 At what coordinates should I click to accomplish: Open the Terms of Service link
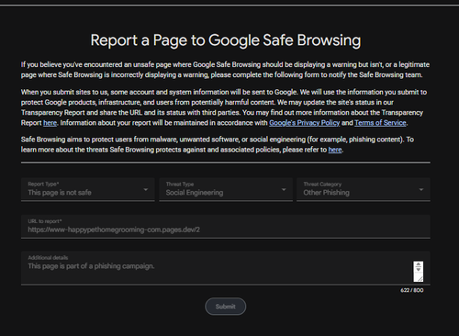(380, 123)
